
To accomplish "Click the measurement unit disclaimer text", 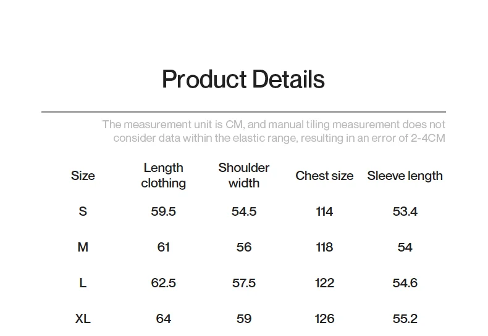I will (274, 131).
